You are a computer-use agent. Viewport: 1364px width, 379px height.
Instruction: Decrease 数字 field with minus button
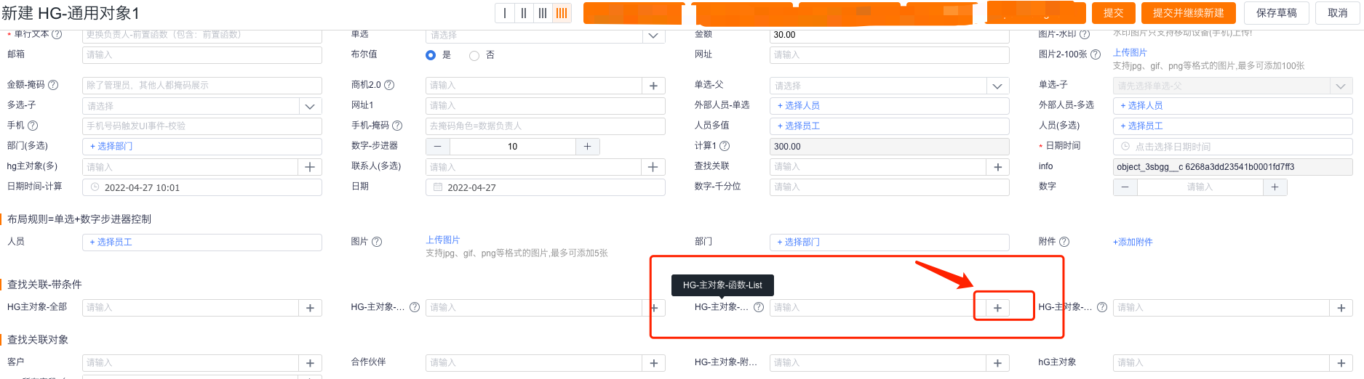point(1125,187)
